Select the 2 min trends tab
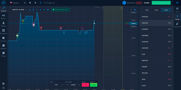The image size is (181, 90). 156,10
